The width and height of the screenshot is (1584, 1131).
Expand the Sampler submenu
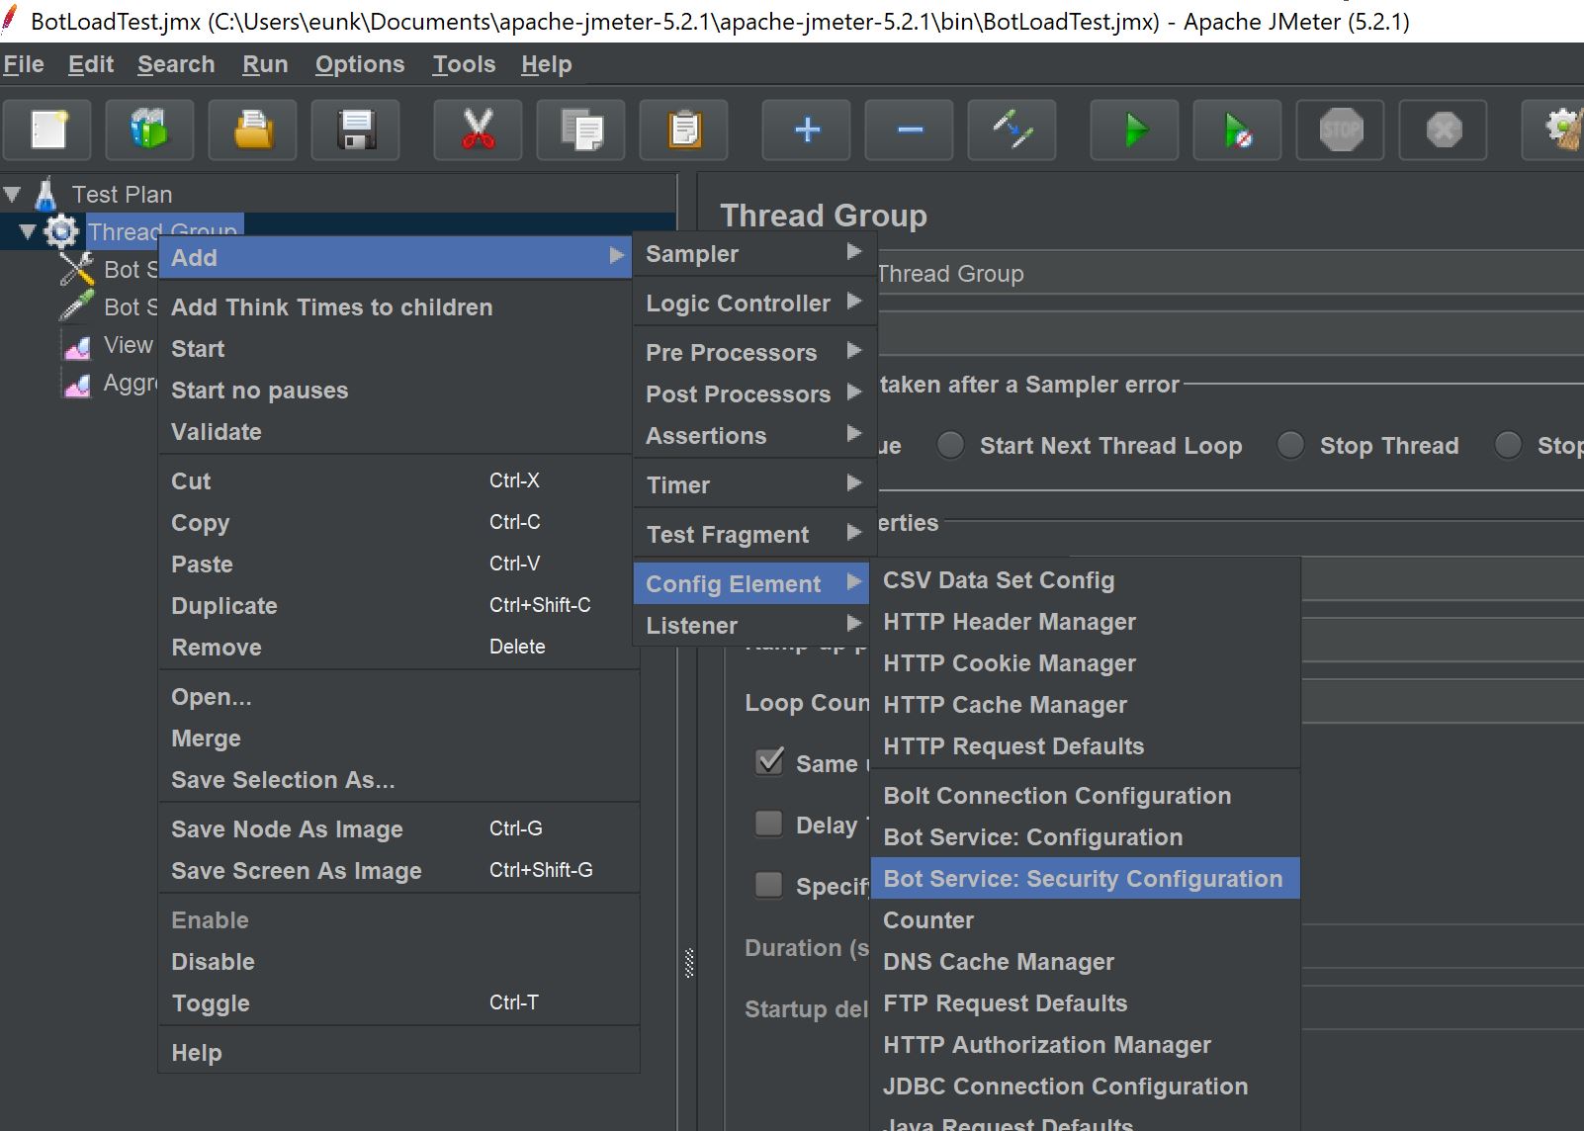753,253
